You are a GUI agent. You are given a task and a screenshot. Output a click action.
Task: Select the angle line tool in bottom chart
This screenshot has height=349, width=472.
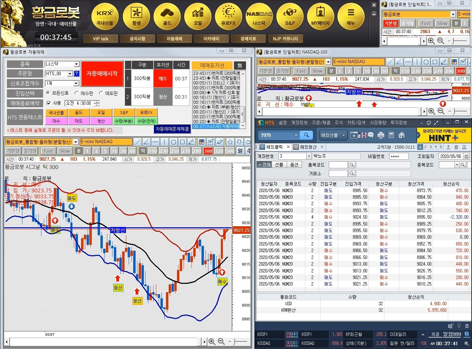146,142
